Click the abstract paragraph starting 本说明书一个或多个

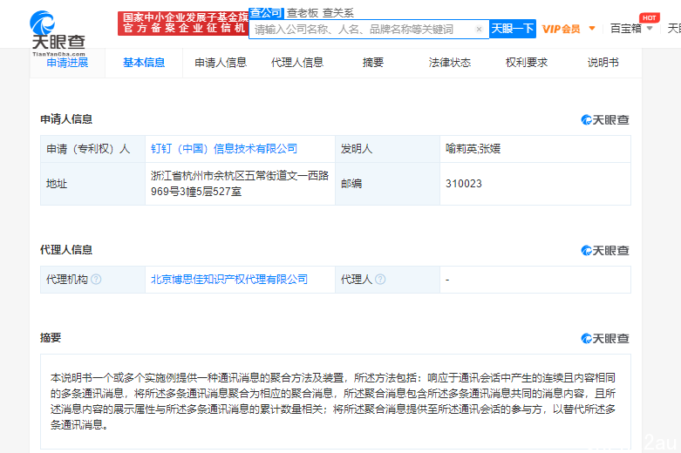(333, 402)
